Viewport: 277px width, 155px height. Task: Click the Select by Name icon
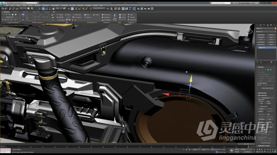pos(32,9)
